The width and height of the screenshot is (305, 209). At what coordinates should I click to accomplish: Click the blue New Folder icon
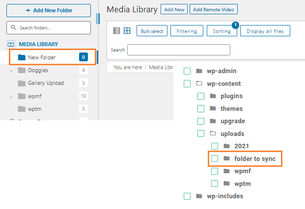22,57
